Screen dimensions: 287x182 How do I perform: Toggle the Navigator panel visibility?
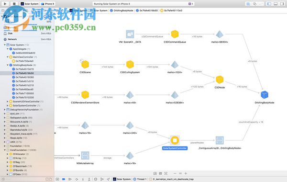point(269,4)
